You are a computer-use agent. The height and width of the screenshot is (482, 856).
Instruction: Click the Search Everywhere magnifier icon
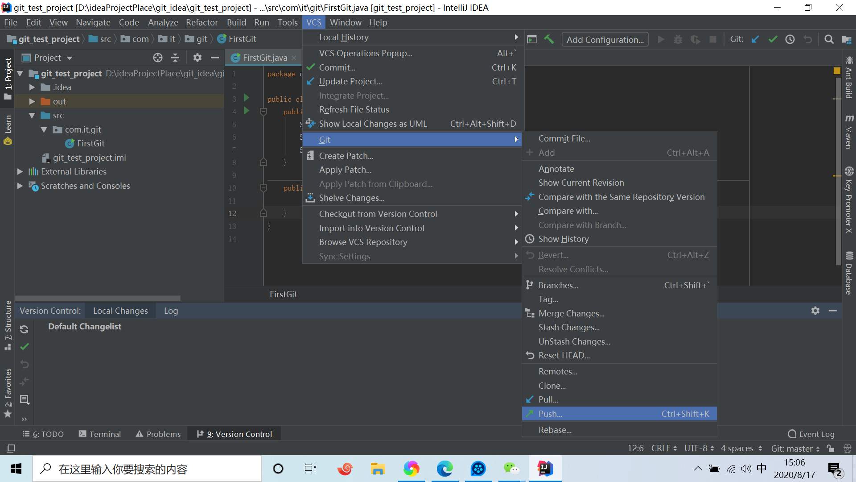click(829, 39)
